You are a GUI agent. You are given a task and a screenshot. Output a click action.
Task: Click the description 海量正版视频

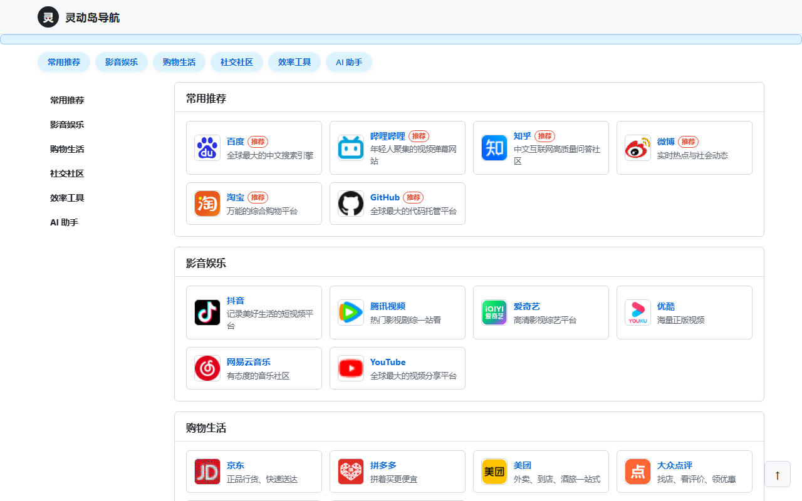coord(681,320)
